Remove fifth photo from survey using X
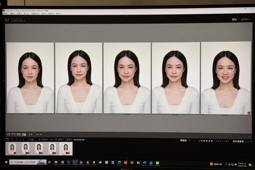Image resolution: width=255 pixels, height=170 pixels. pyautogui.click(x=249, y=113)
